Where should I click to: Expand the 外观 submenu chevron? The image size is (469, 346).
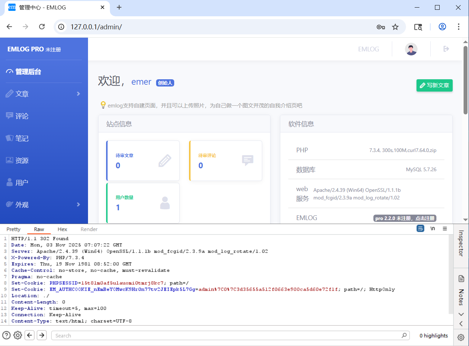tap(78, 204)
